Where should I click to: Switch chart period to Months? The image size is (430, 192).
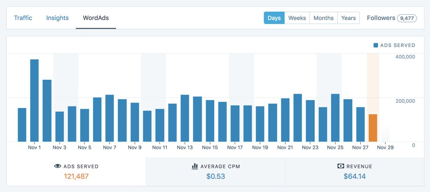pyautogui.click(x=324, y=18)
